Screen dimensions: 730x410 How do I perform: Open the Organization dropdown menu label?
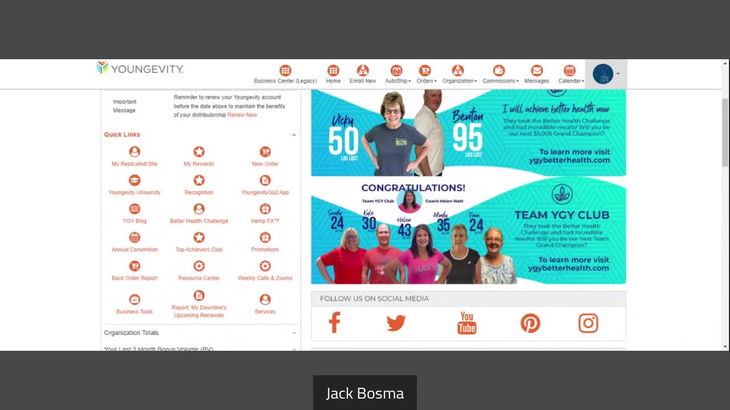coord(459,81)
